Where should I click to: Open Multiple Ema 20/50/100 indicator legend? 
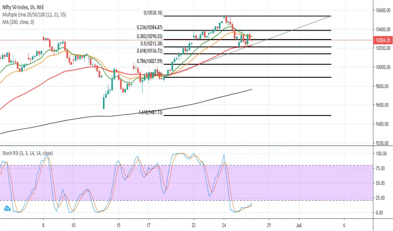pyautogui.click(x=34, y=15)
